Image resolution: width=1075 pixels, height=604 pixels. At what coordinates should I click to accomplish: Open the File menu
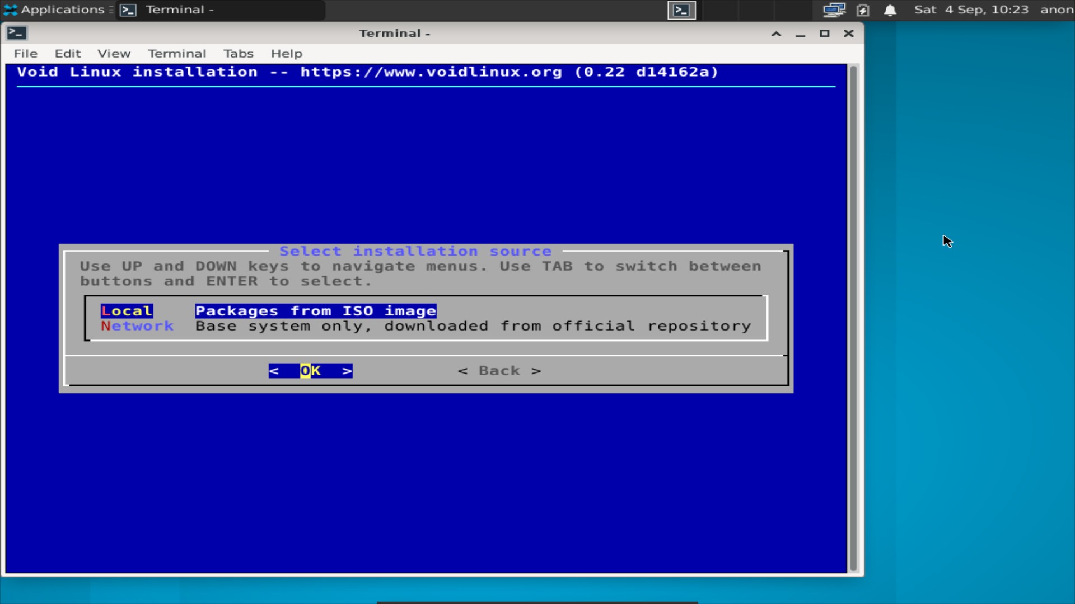pyautogui.click(x=25, y=53)
